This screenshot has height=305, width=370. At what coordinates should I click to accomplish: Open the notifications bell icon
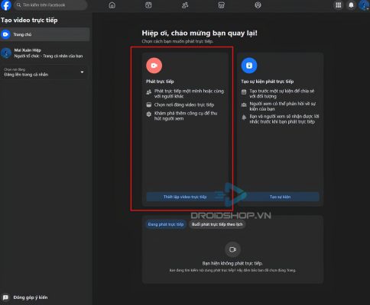point(351,5)
